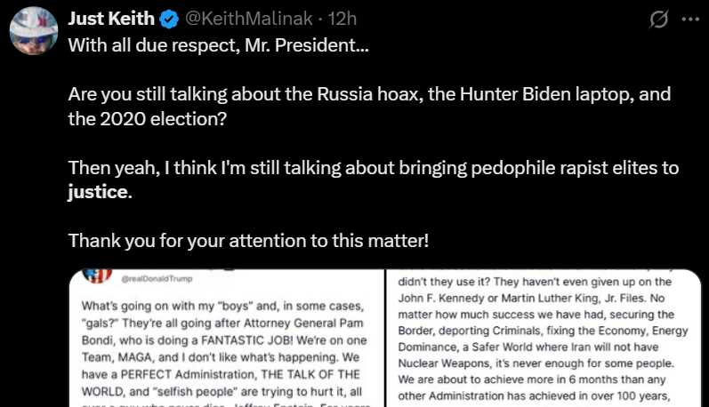Open the right attached screenshot image
The image size is (709, 407).
(543, 339)
